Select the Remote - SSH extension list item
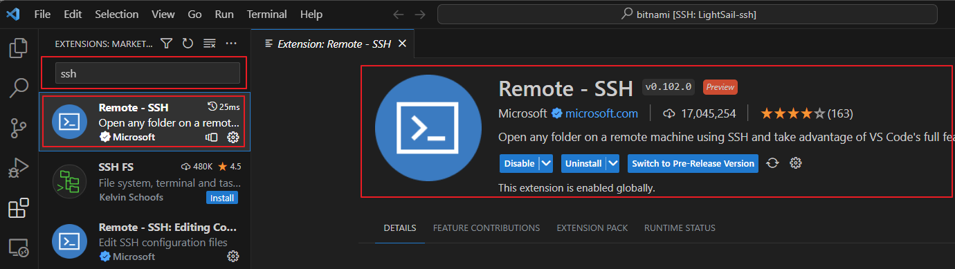 pyautogui.click(x=144, y=121)
